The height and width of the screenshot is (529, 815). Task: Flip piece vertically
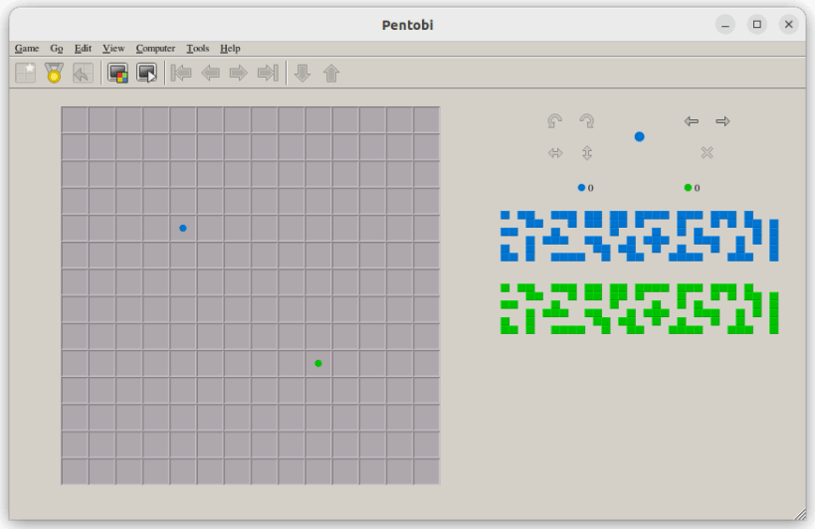(x=587, y=152)
